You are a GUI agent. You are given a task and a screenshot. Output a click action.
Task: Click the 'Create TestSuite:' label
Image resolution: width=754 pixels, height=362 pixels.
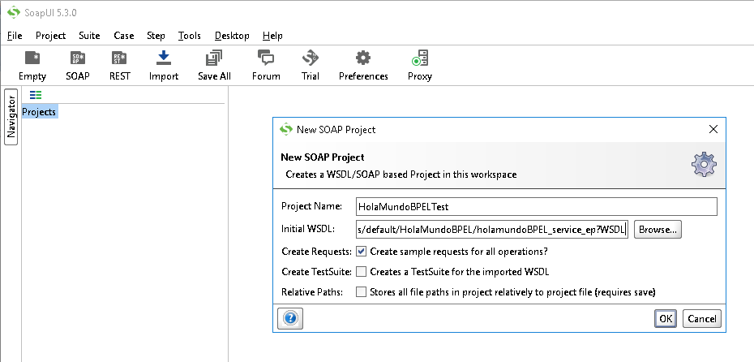click(316, 271)
